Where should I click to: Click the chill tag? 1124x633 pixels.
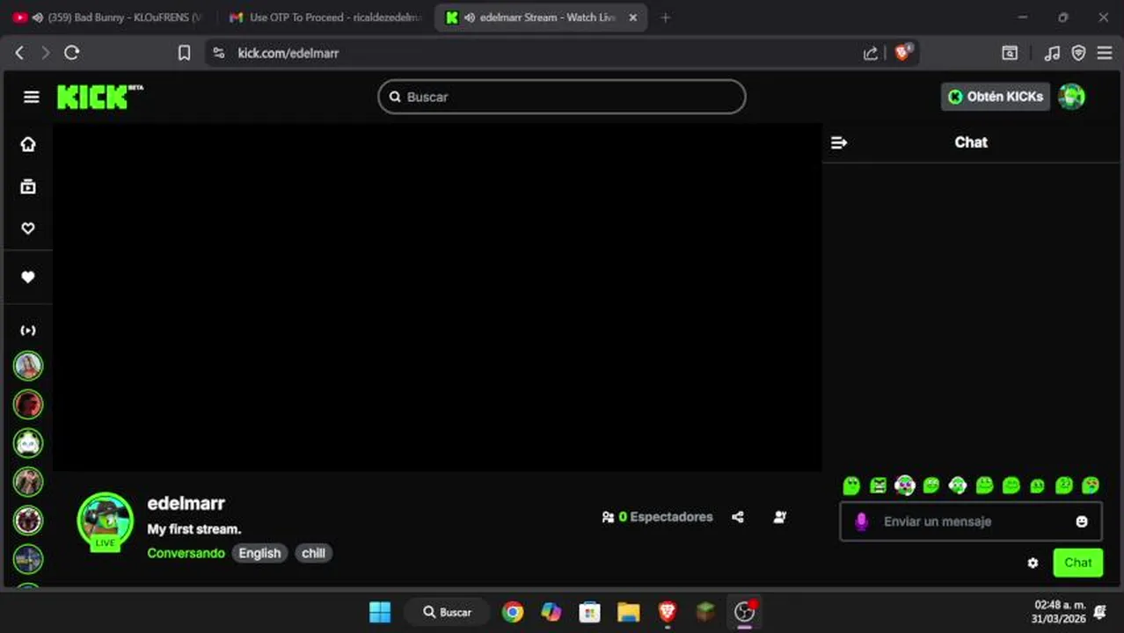(313, 553)
